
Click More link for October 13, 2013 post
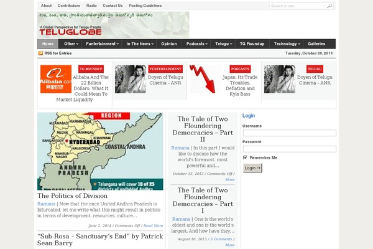pos(230,180)
